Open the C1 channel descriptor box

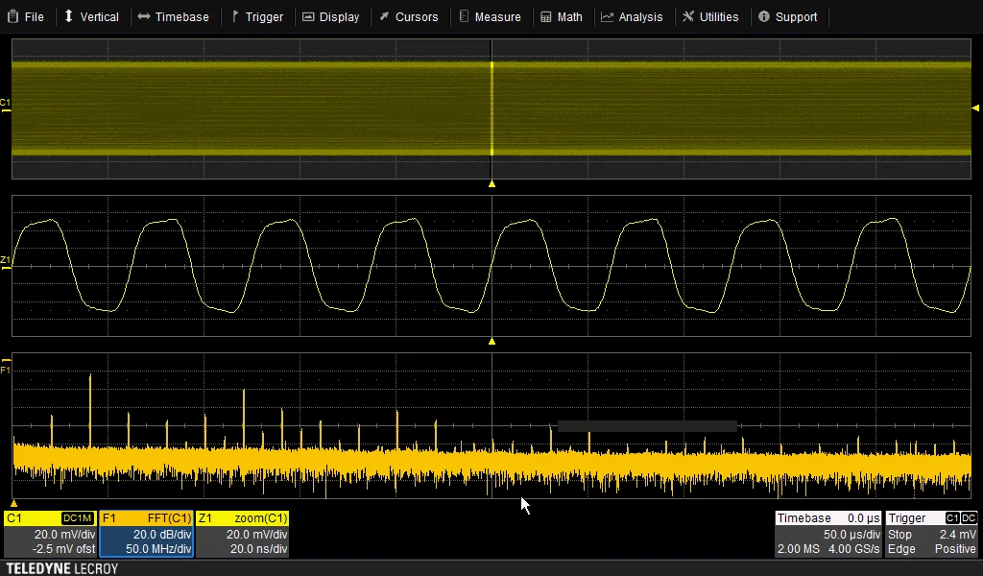coord(50,534)
